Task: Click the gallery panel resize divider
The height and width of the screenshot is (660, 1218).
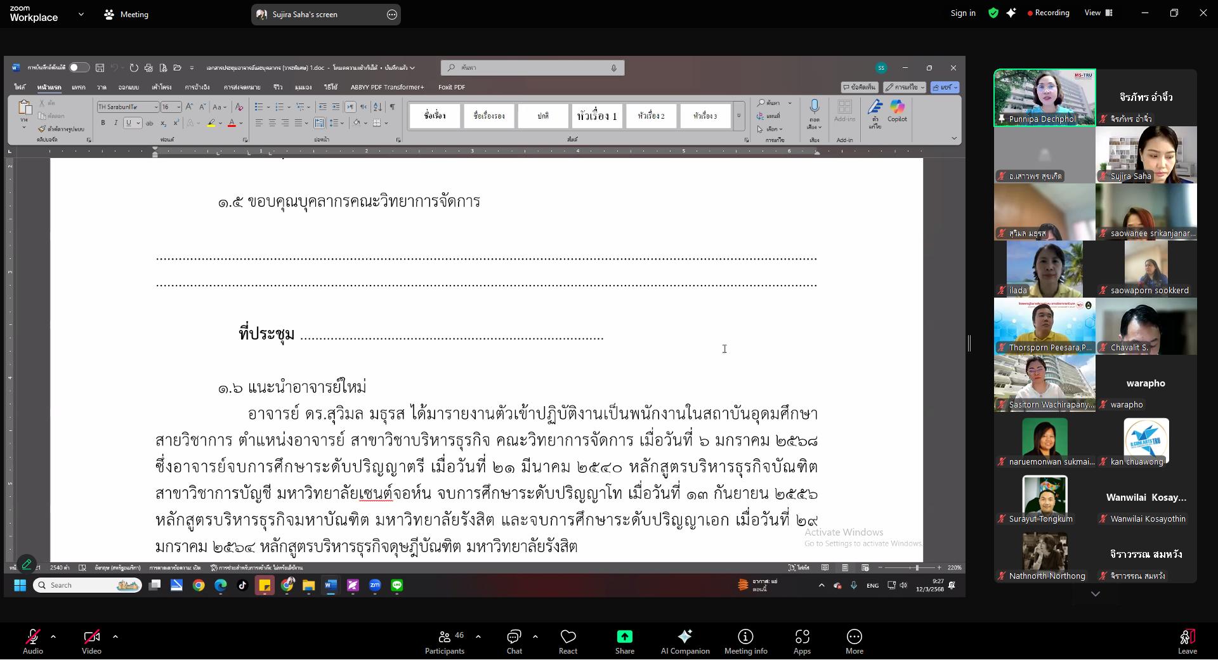Action: tap(969, 343)
